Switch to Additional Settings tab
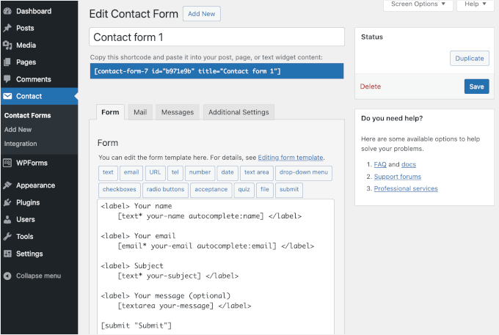The image size is (499, 335). click(x=238, y=112)
